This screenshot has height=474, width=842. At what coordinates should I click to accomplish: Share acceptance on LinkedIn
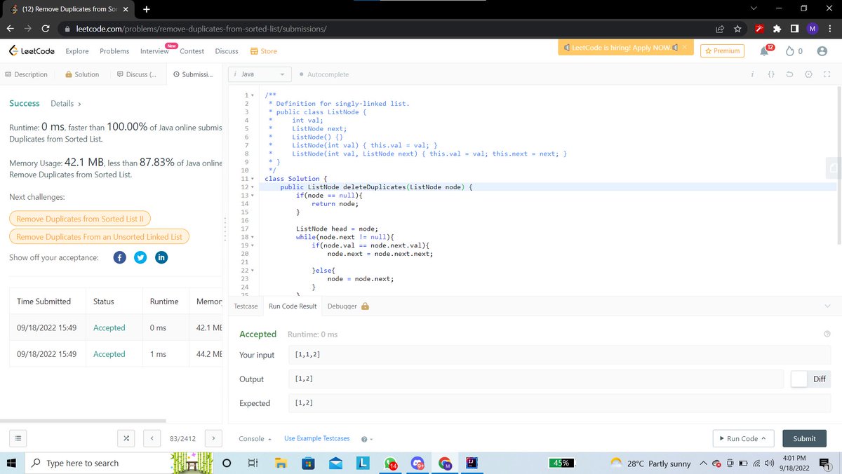(x=161, y=257)
